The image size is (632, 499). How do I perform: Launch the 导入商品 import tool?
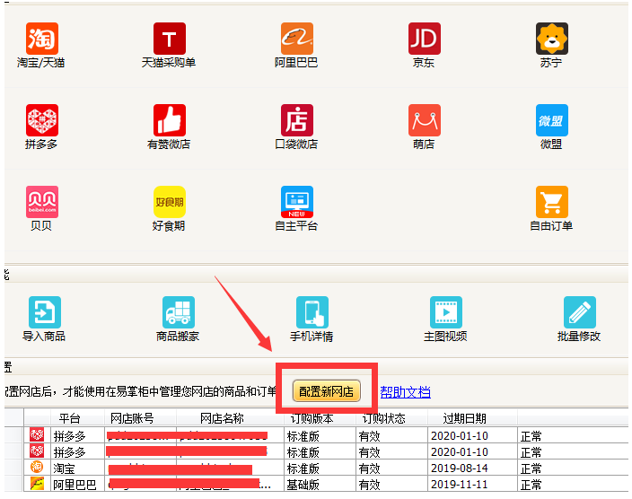44,312
